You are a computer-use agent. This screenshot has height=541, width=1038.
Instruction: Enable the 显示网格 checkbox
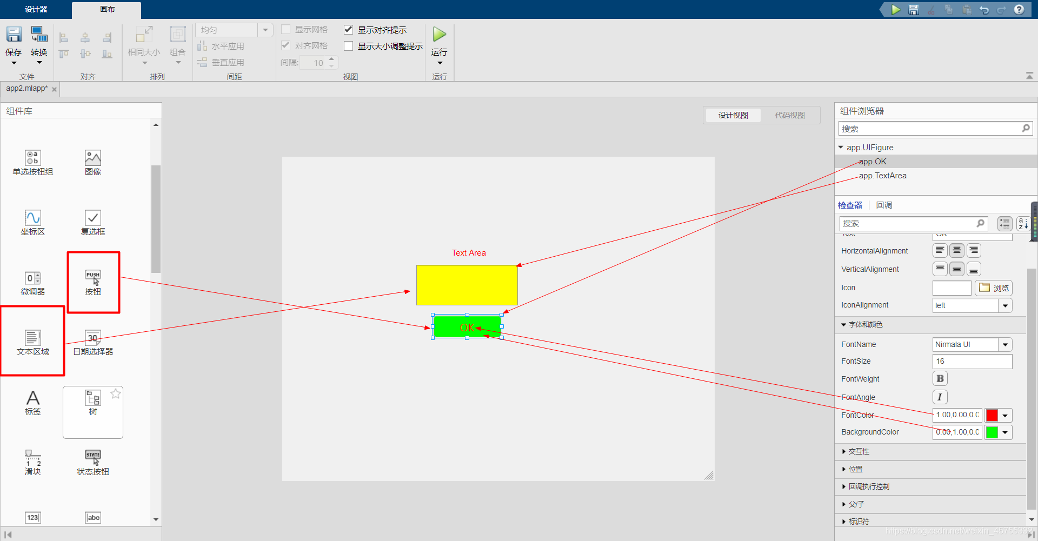tap(285, 29)
